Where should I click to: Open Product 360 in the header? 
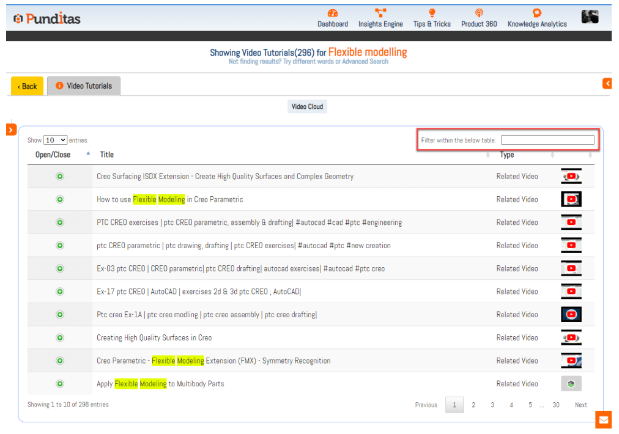479,14
